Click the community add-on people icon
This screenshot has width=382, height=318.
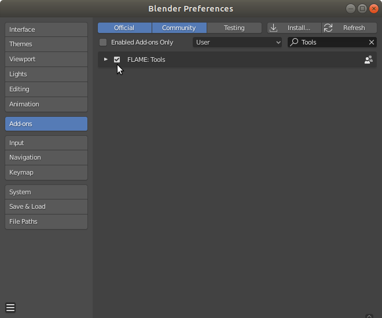(x=368, y=60)
